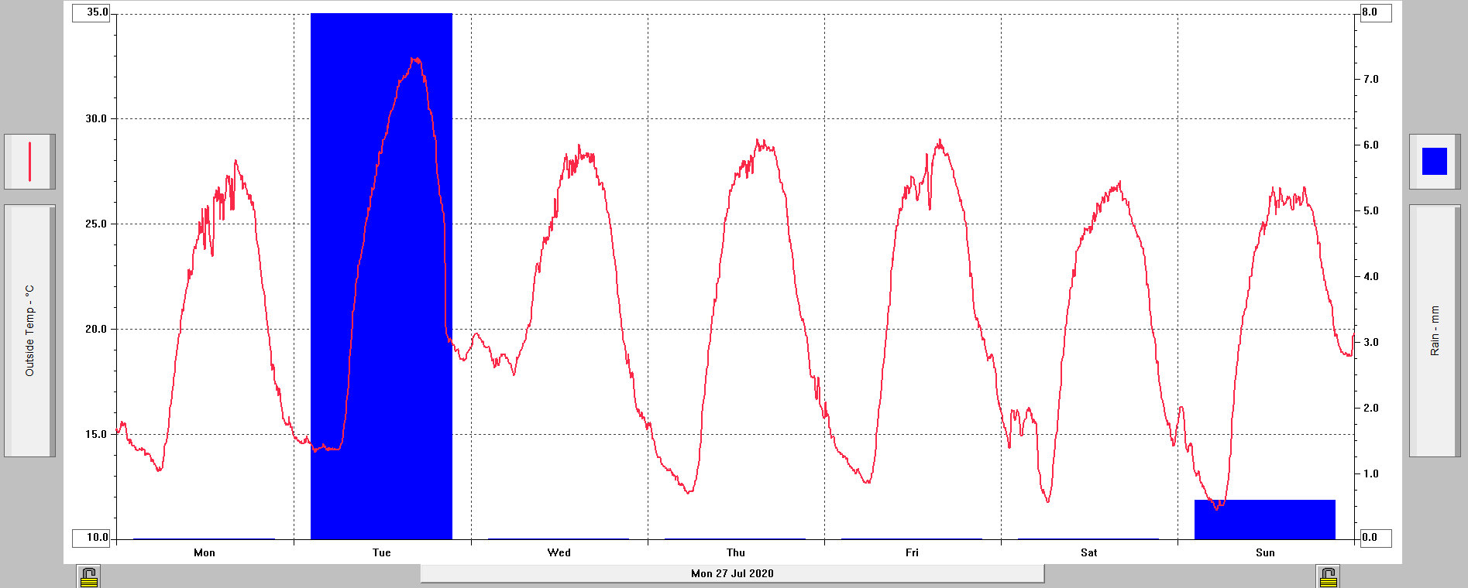This screenshot has width=1468, height=588.
Task: Open the Rain - mm sensor selector
Action: (x=1434, y=330)
